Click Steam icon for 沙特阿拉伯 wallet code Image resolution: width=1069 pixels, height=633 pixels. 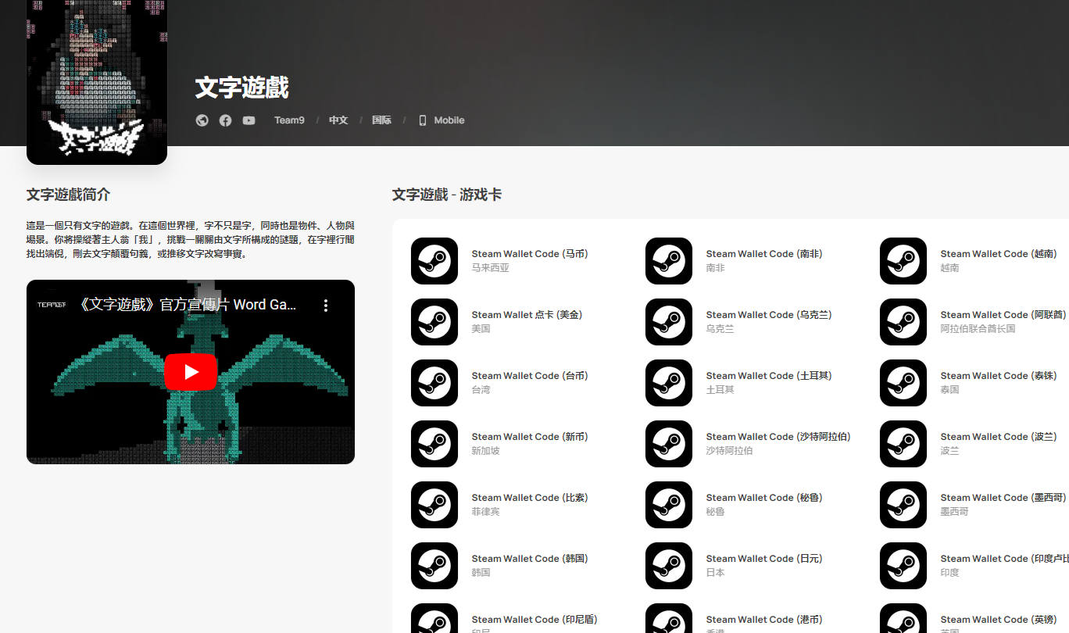[x=669, y=444]
